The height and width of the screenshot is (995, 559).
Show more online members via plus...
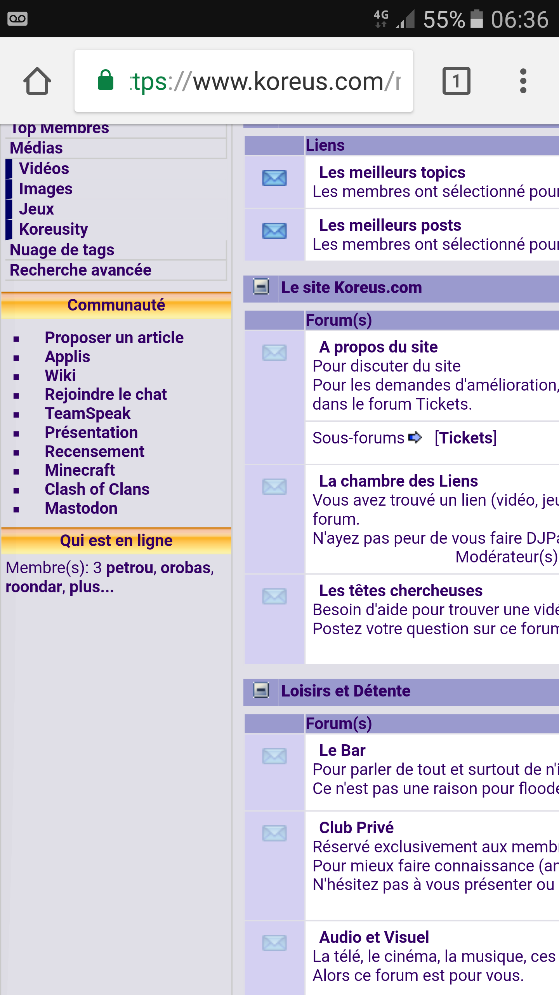91,587
